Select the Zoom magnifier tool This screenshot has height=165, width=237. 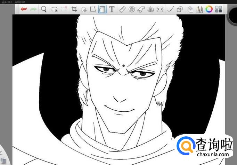tap(44, 9)
